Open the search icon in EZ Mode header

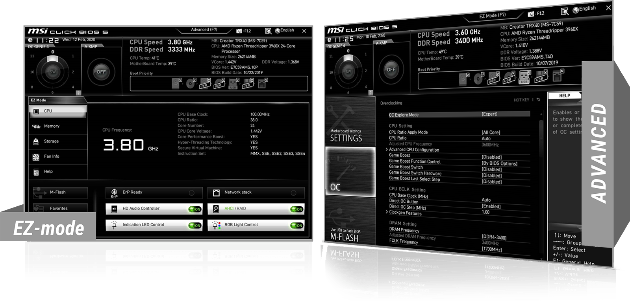268,31
